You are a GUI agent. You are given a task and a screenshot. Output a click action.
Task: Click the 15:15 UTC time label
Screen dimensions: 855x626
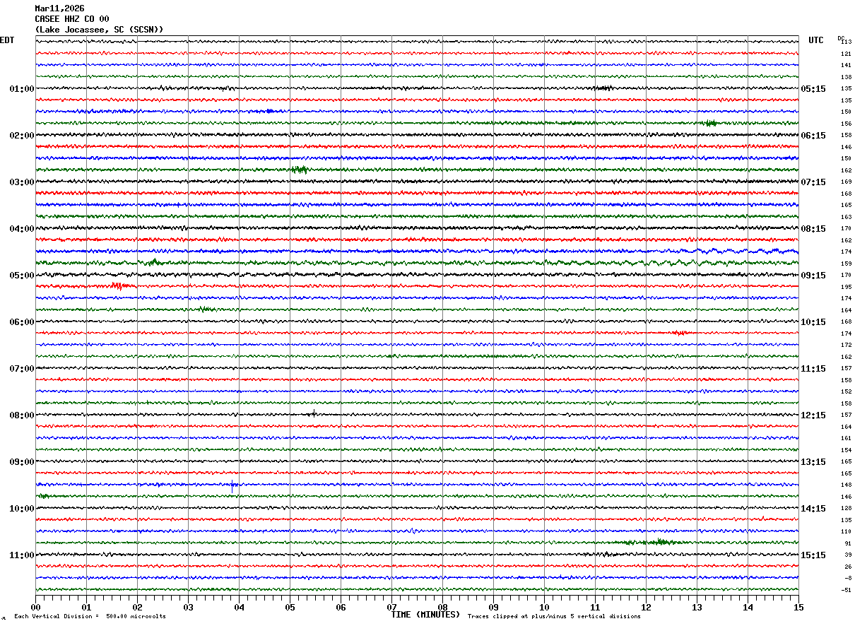(x=813, y=555)
